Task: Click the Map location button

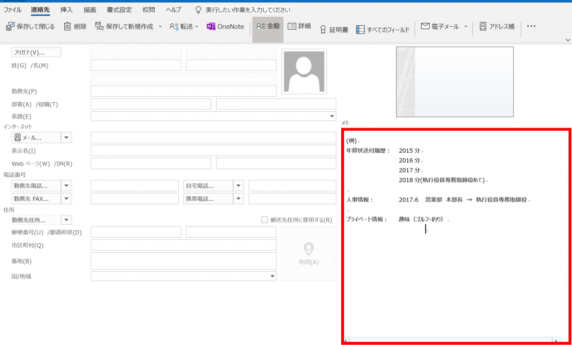Action: pyautogui.click(x=308, y=253)
